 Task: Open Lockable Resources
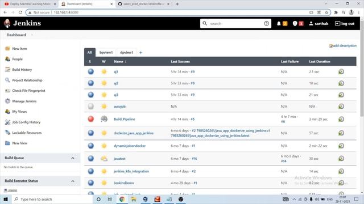tap(27, 133)
